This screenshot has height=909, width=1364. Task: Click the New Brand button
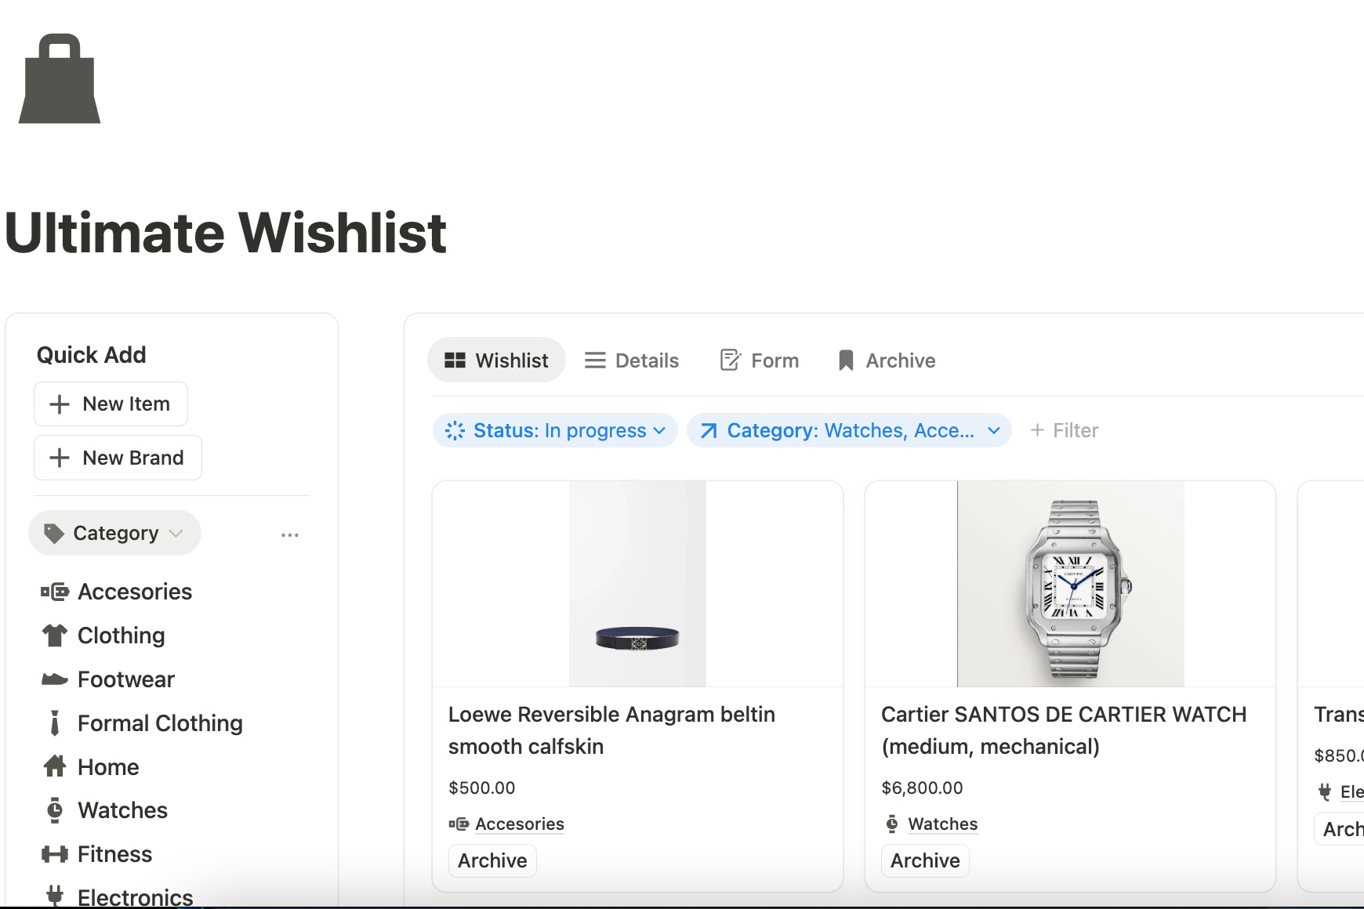(118, 458)
